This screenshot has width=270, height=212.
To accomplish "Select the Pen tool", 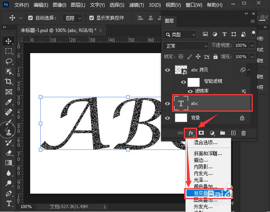I will (9, 194).
